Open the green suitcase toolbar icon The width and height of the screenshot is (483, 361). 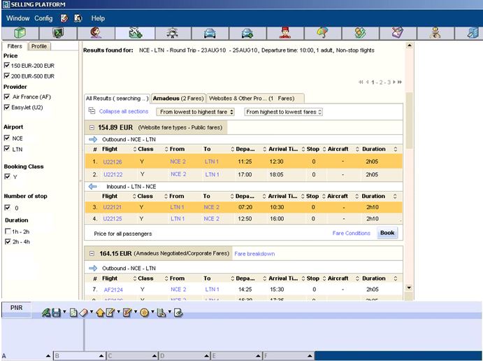point(20,33)
